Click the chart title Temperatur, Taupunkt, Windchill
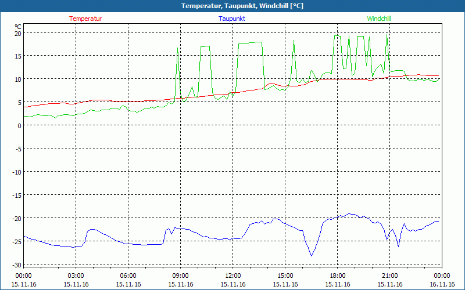Screen dimensions: 465x290 242,6
